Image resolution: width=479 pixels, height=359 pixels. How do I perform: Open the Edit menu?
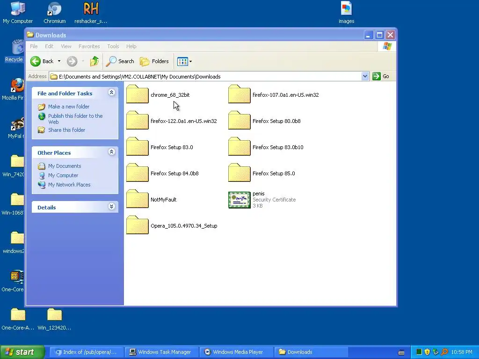(x=49, y=46)
